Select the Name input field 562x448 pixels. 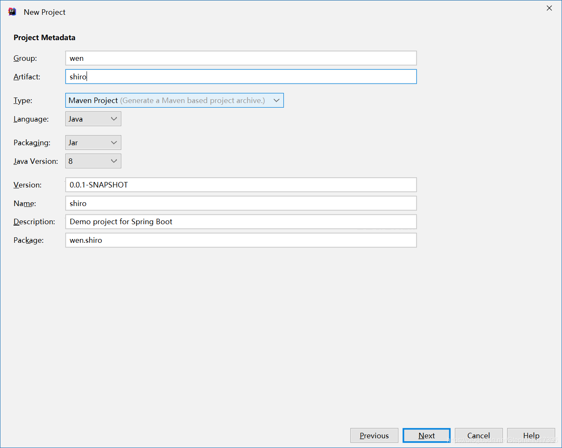(241, 203)
